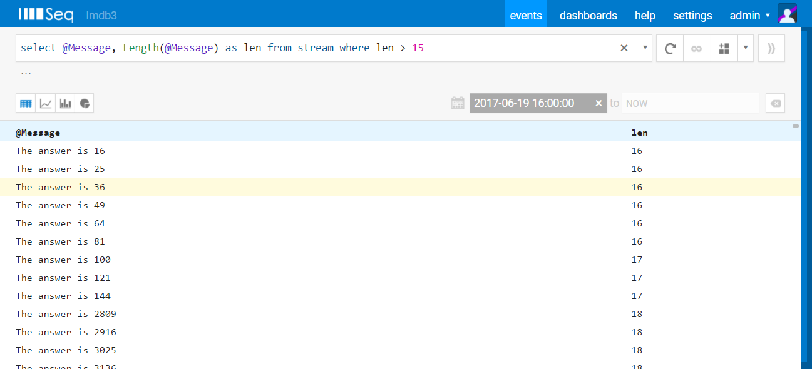The height and width of the screenshot is (369, 812).
Task: Switch to the pie chart view
Action: (x=85, y=103)
